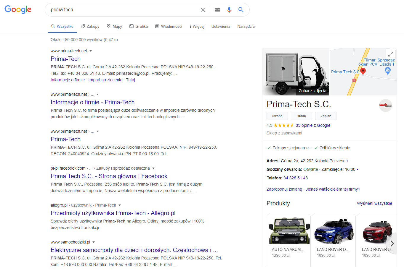Open AUTO NA AKUM product card

click(x=289, y=240)
